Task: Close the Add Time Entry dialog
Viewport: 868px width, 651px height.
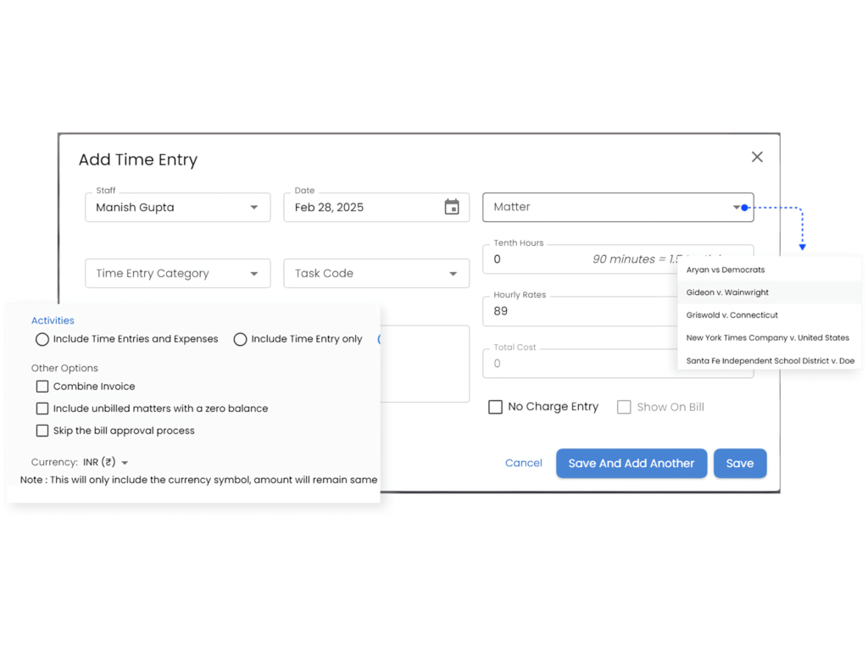Action: [x=757, y=157]
